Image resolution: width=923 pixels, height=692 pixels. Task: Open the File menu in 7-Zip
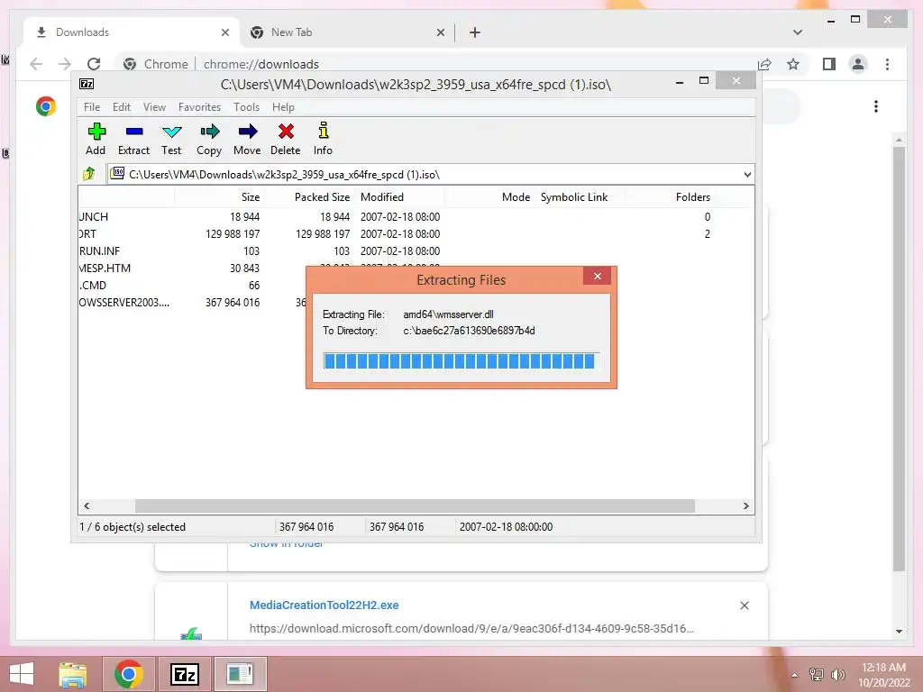pos(92,107)
